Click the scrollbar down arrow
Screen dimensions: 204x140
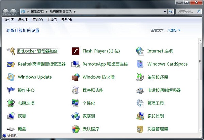tap(200, 130)
